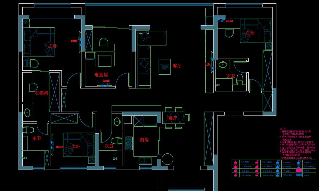The height and width of the screenshot is (191, 319).
Task: Select the 客厅 room label
Action: click(177, 66)
